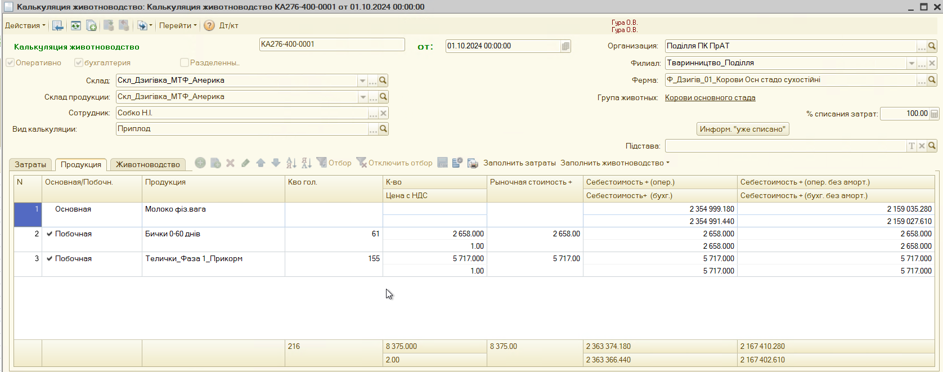Click the Дт/кт postings button
943x372 pixels.
pyautogui.click(x=228, y=26)
